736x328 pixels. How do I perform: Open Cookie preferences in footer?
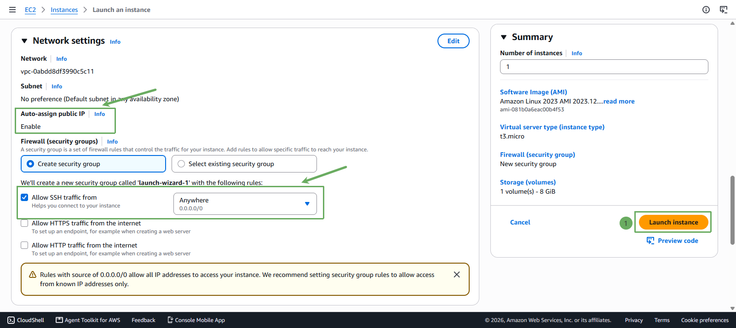coord(705,320)
